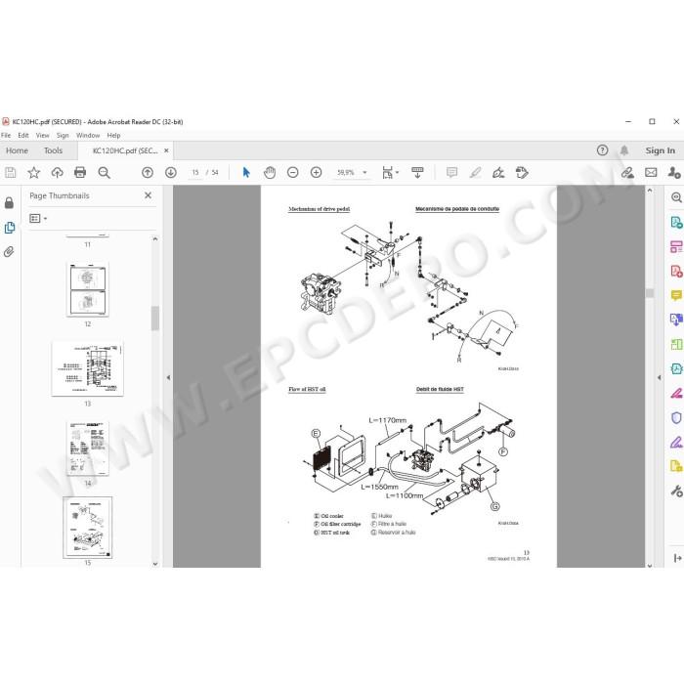This screenshot has width=684, height=684.
Task: Click thumbnails panel scroll up arrow
Action: [x=154, y=239]
